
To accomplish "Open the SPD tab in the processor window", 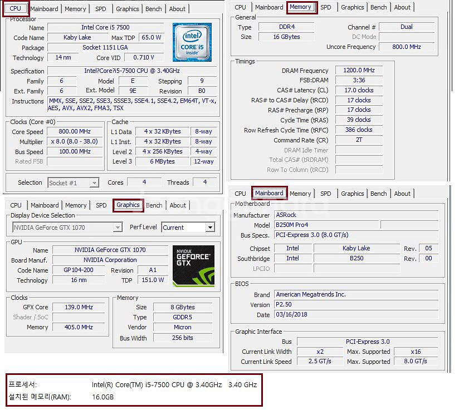I will coord(101,9).
